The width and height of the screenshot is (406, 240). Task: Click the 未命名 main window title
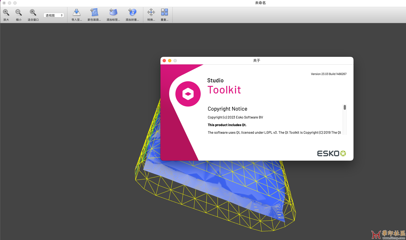[x=260, y=3]
